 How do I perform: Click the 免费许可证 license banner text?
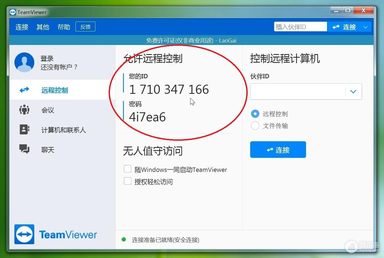(x=191, y=41)
